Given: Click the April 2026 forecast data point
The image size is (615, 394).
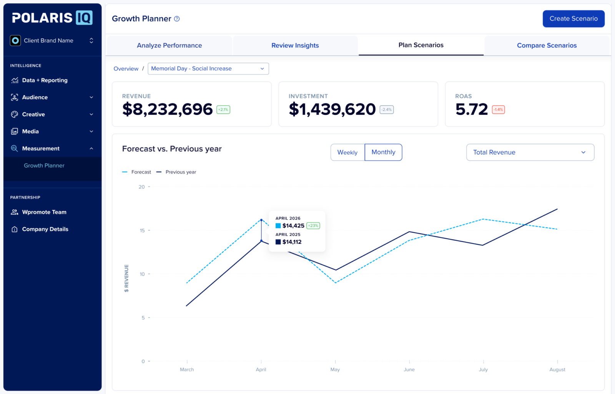Looking at the screenshot, I should pos(261,220).
